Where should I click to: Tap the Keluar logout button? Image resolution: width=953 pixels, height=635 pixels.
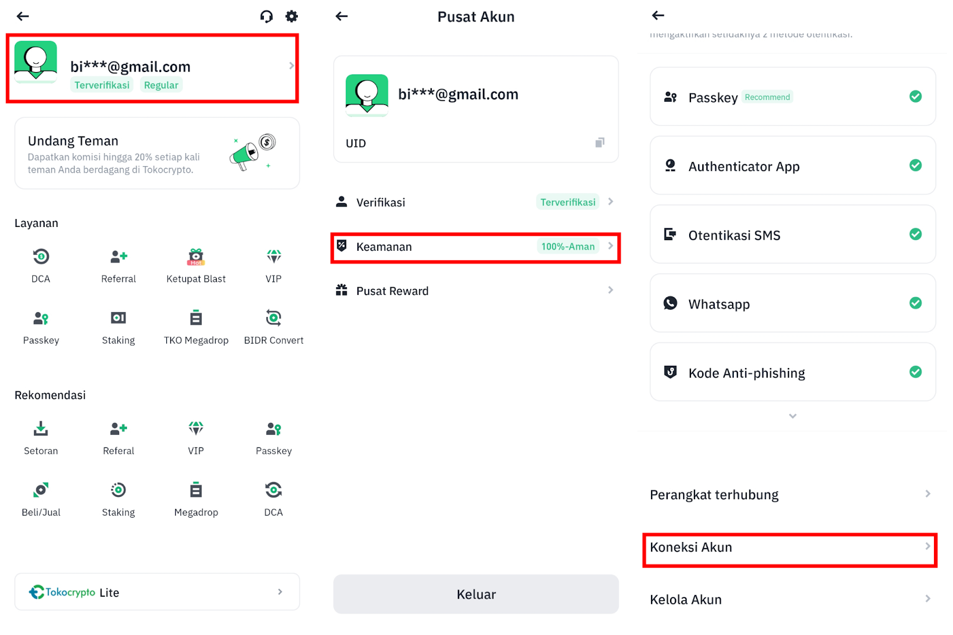coord(476,594)
